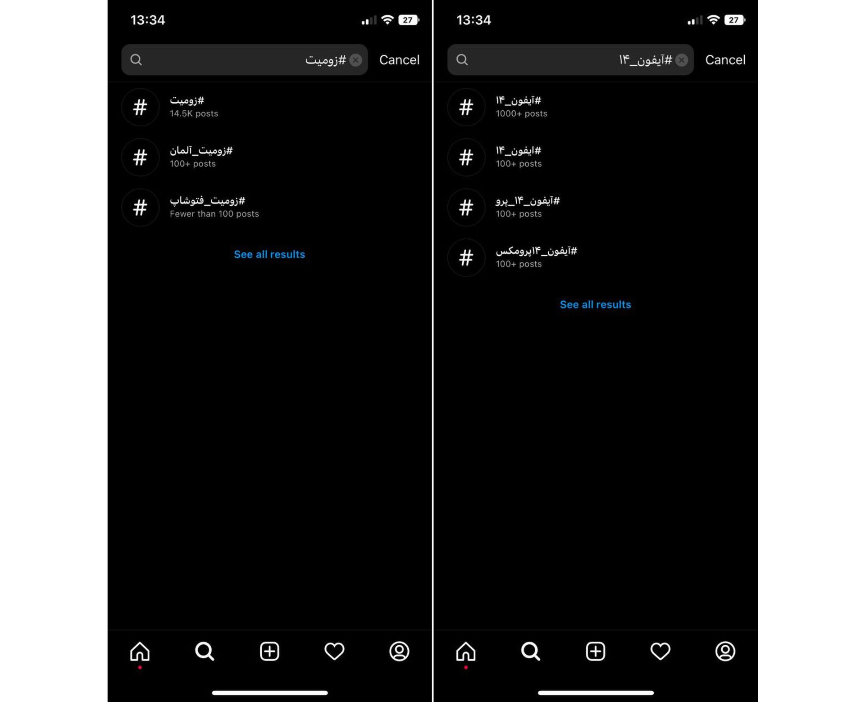The width and height of the screenshot is (865, 702).
Task: Clear search query on left screen
Action: (355, 59)
